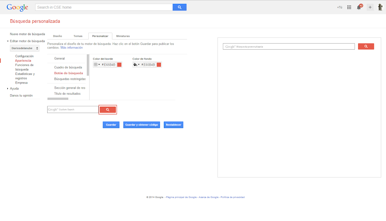This screenshot has height=221, width=386.
Task: Click the Restablecer button
Action: coord(173,125)
